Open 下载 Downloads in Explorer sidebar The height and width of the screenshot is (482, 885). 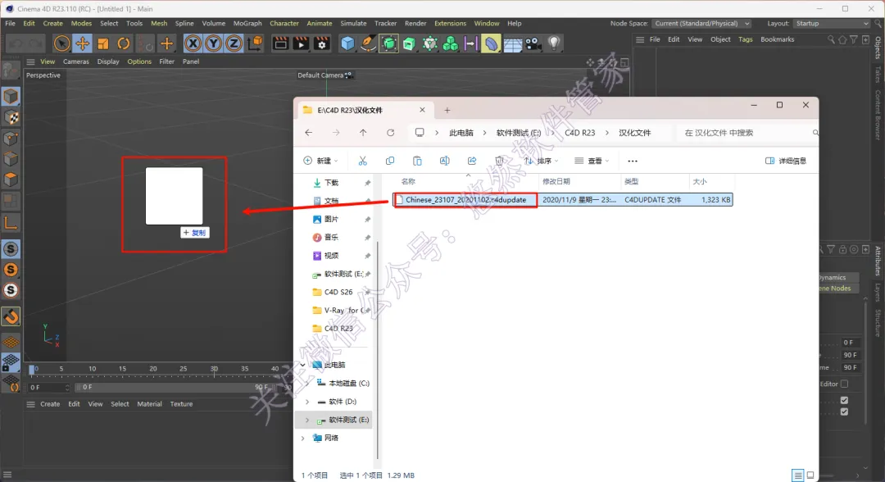tap(331, 183)
